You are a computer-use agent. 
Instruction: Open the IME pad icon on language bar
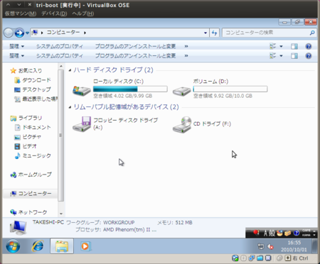279,233
